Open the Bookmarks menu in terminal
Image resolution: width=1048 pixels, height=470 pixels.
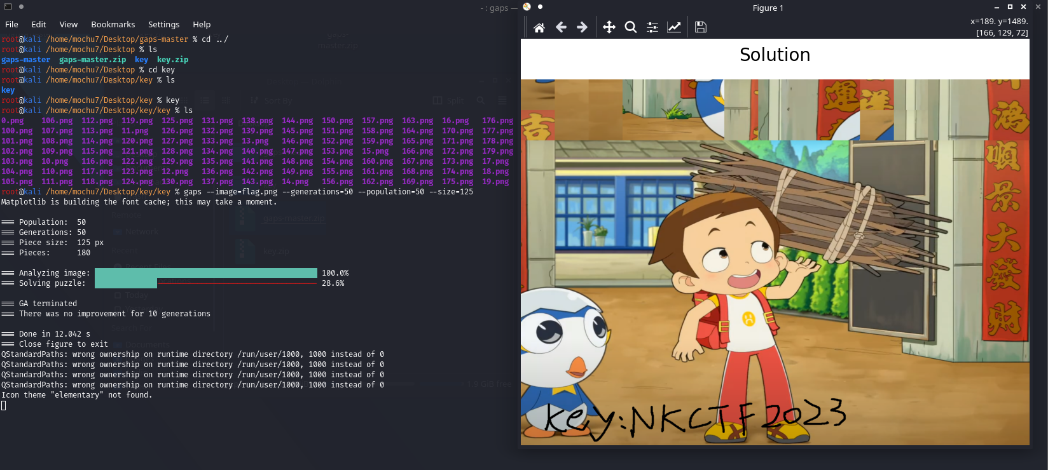tap(113, 25)
